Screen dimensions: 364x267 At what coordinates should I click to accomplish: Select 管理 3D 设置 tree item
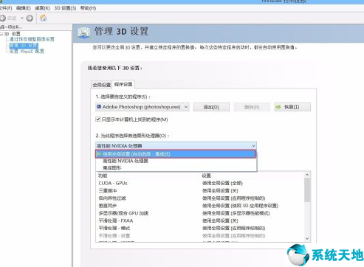[24, 46]
